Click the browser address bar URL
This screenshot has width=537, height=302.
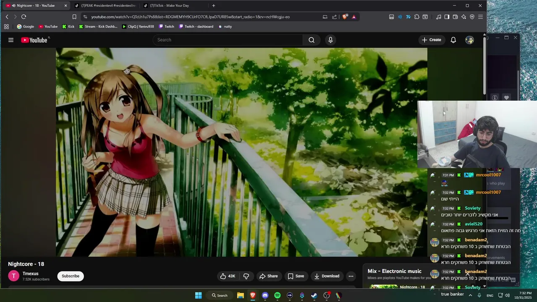pos(190,17)
